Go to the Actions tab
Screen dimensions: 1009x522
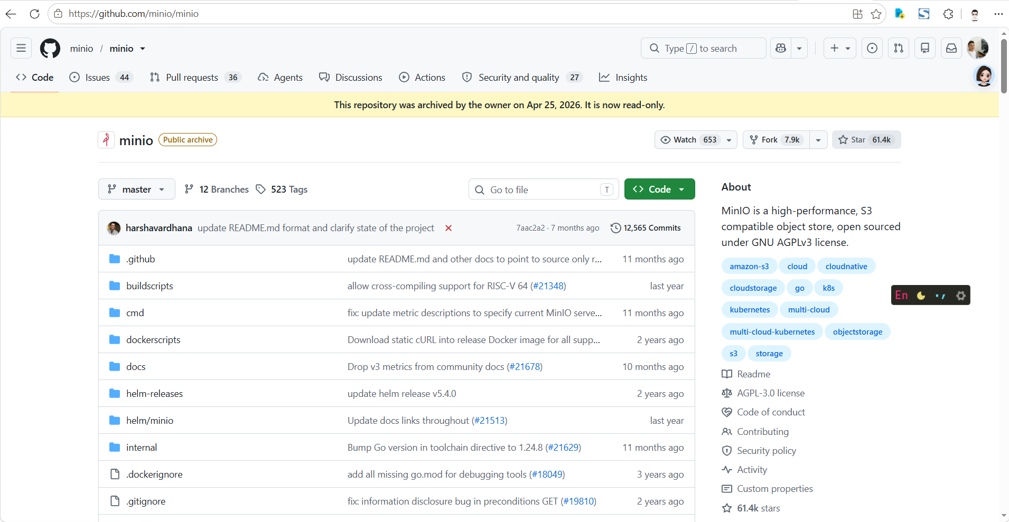[422, 78]
